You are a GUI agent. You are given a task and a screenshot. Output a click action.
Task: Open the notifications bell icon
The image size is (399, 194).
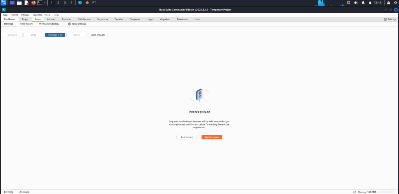(363, 3)
